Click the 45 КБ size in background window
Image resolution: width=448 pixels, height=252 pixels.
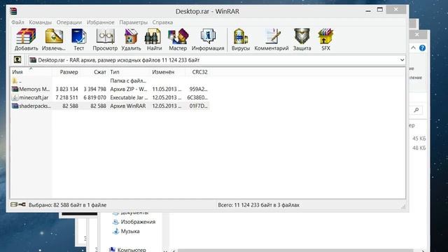pyautogui.click(x=419, y=139)
